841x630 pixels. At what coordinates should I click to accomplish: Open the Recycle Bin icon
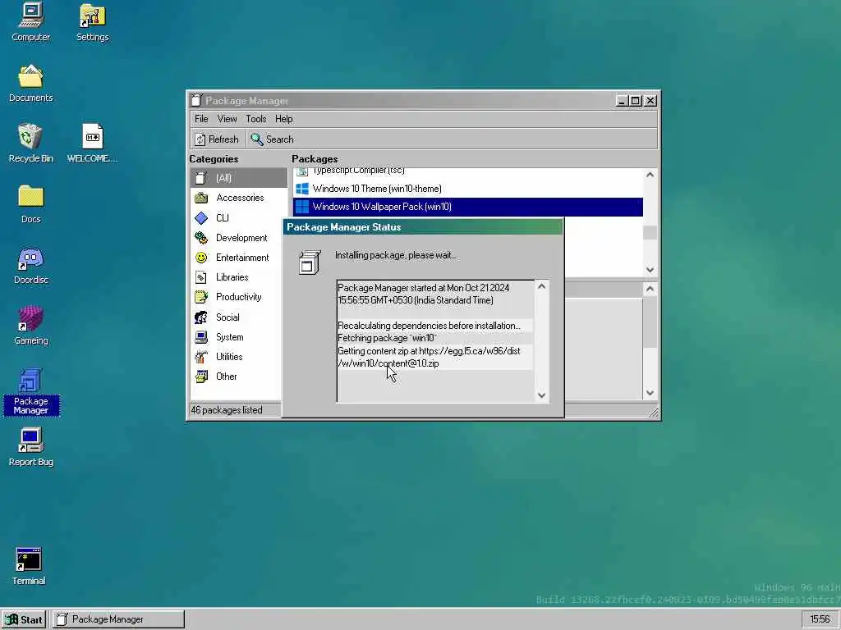pyautogui.click(x=30, y=144)
